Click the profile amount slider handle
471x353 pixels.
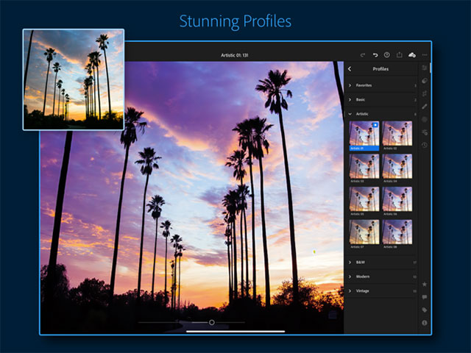212,322
